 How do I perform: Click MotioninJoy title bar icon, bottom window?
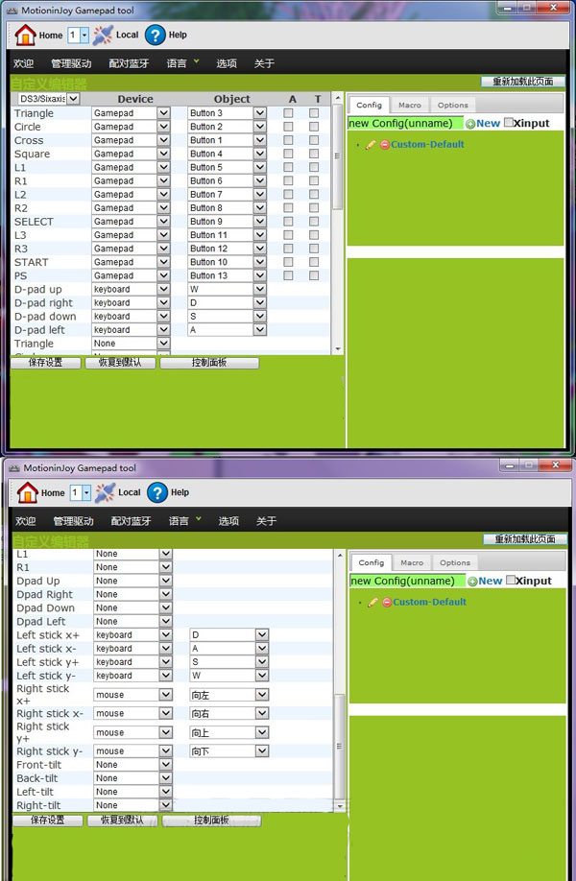pyautogui.click(x=15, y=468)
